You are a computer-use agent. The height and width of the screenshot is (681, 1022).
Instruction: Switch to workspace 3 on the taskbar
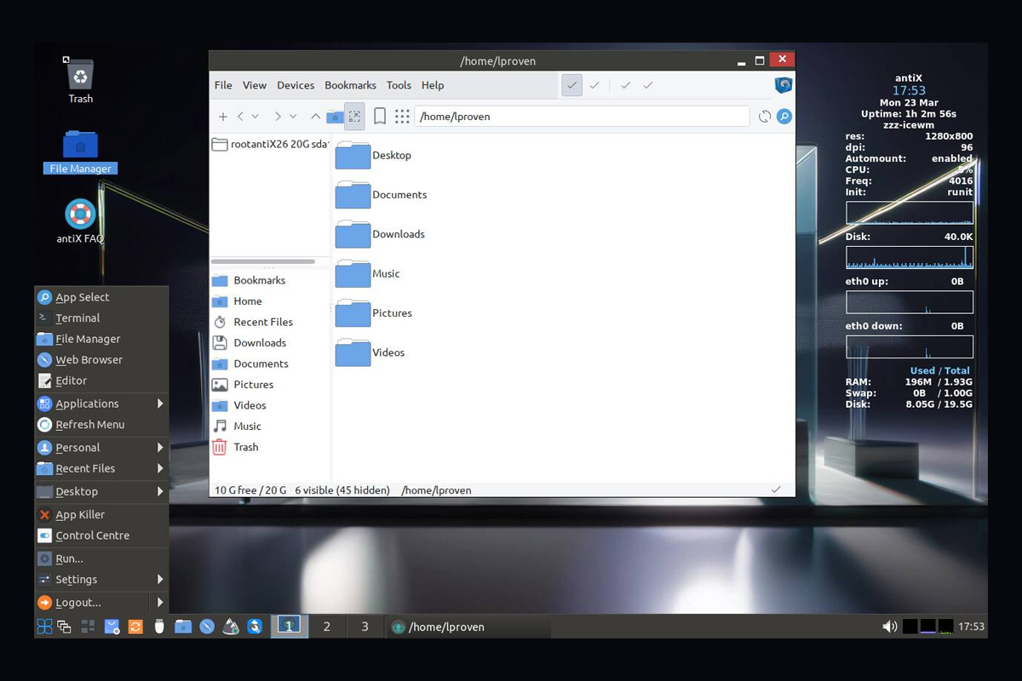(x=365, y=627)
